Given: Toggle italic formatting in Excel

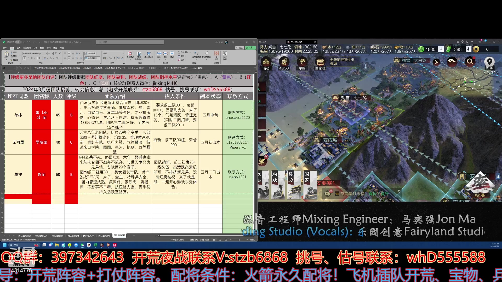Looking at the screenshot, I should click(x=28, y=58).
